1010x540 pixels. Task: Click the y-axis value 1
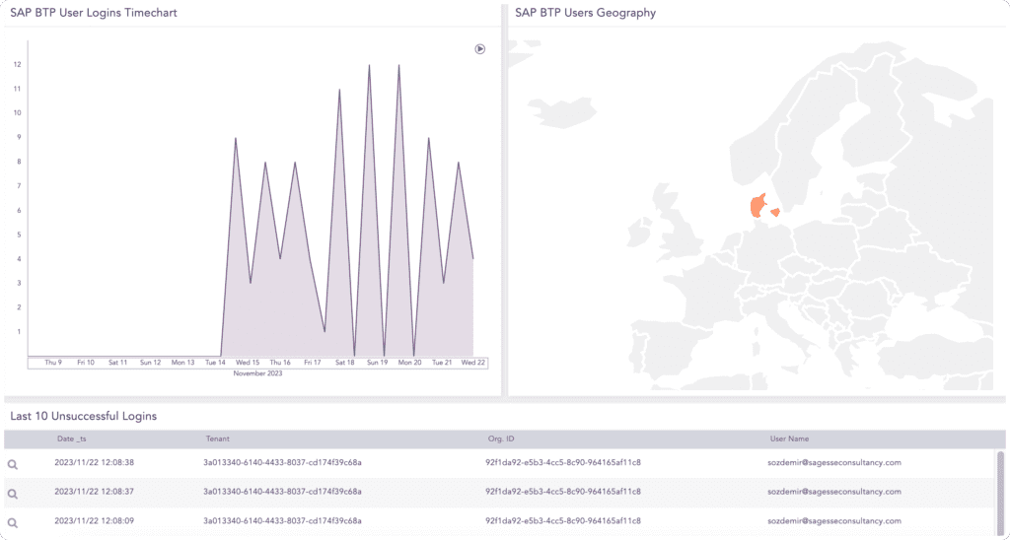[19, 332]
